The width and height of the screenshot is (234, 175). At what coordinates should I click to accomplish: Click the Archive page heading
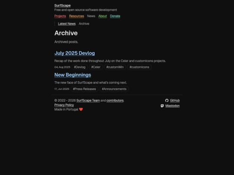tap(66, 33)
